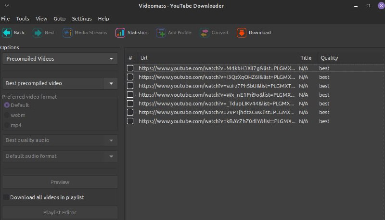This screenshot has width=385, height=220.
Task: Select the Default video format radio
Action: tap(7, 105)
